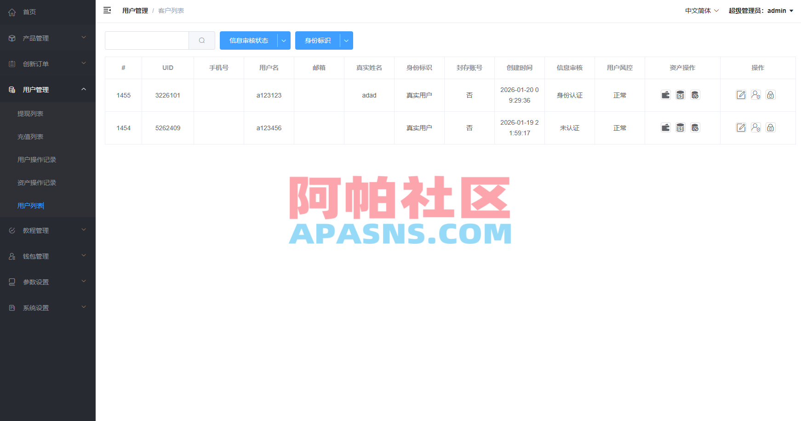Screen dimensions: 801x421
Task: Open 提现列表 submenu item
Action: click(48, 114)
